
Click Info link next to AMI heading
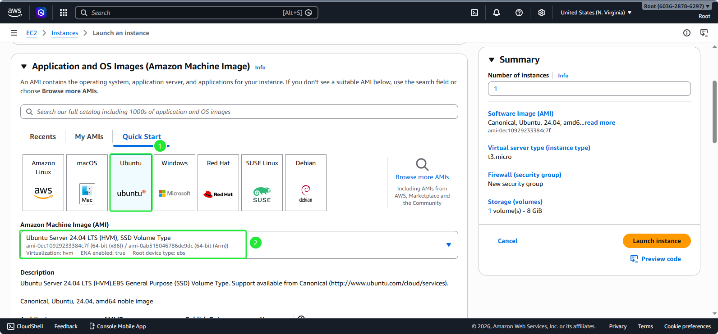click(260, 68)
